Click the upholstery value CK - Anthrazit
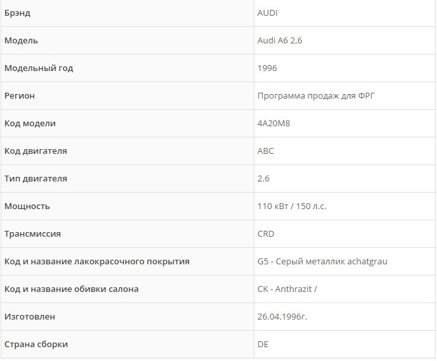Image resolution: width=437 pixels, height=361 pixels. [x=287, y=289]
